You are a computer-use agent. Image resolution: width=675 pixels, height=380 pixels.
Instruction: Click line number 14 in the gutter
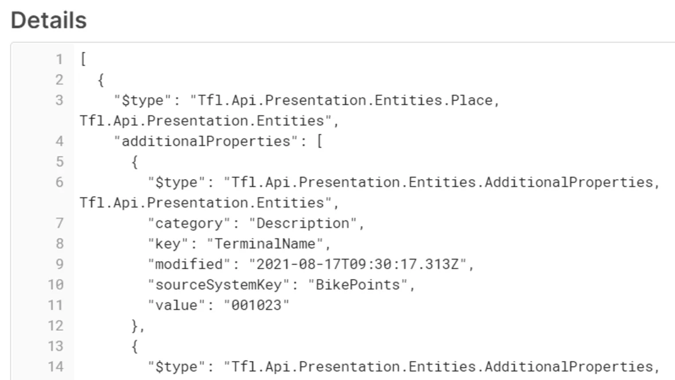pos(56,366)
